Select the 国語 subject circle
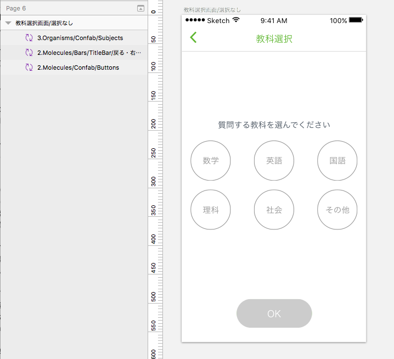Viewport: 394px width, 359px height. (x=337, y=160)
